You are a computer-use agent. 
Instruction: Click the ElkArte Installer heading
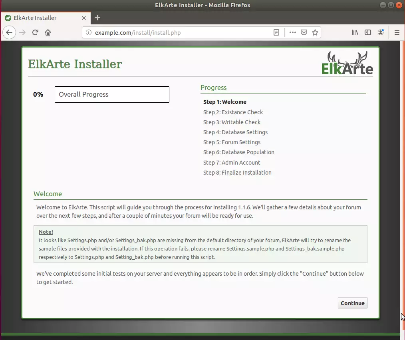(x=75, y=64)
